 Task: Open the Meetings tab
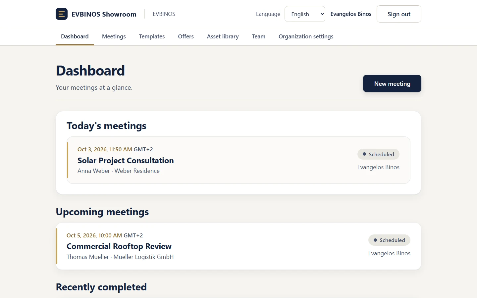tap(114, 36)
